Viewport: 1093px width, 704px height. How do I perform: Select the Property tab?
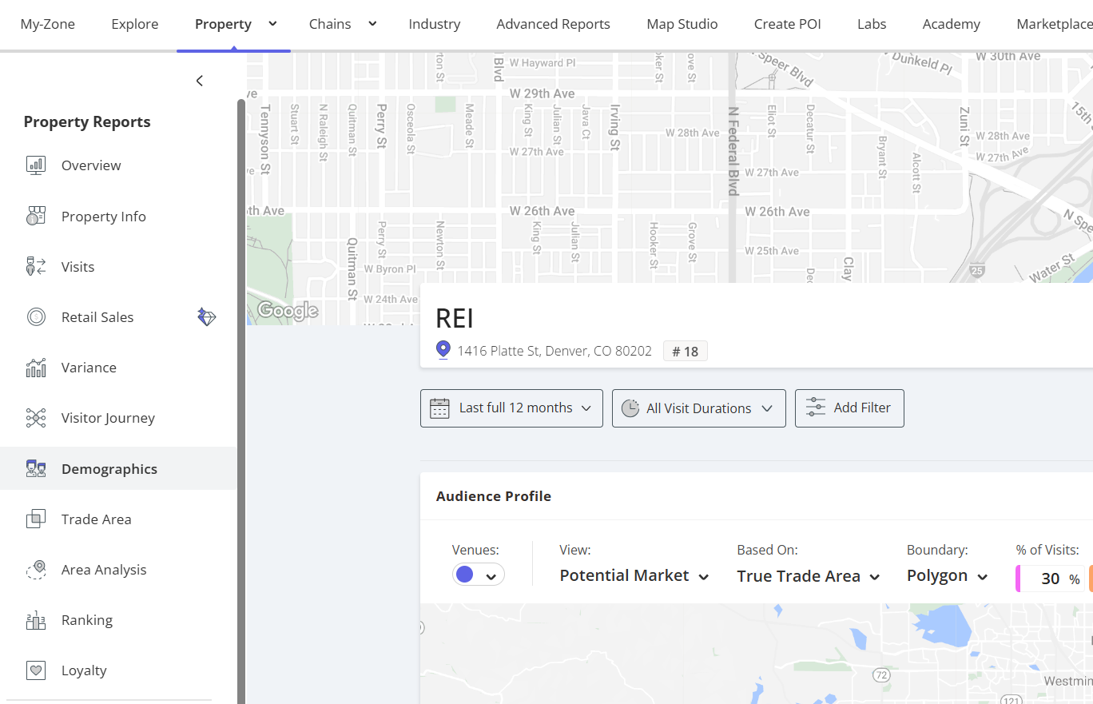pos(223,24)
